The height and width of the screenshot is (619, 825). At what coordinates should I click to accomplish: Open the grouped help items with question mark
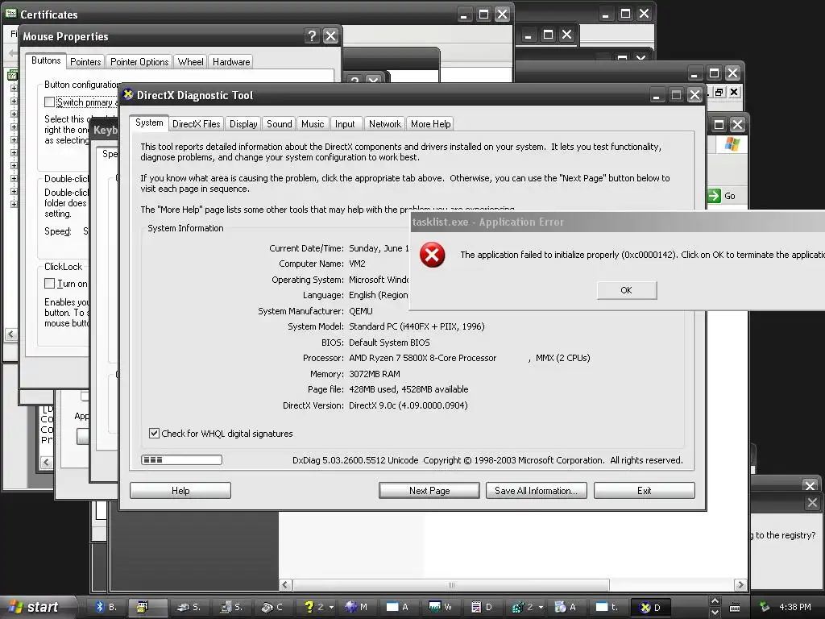pos(314,607)
